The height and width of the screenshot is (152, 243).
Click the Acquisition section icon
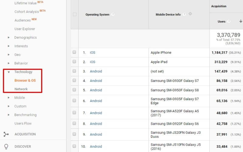click(x=6, y=134)
